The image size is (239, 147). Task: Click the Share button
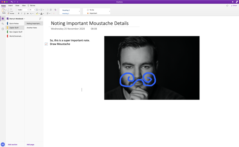[234, 6]
